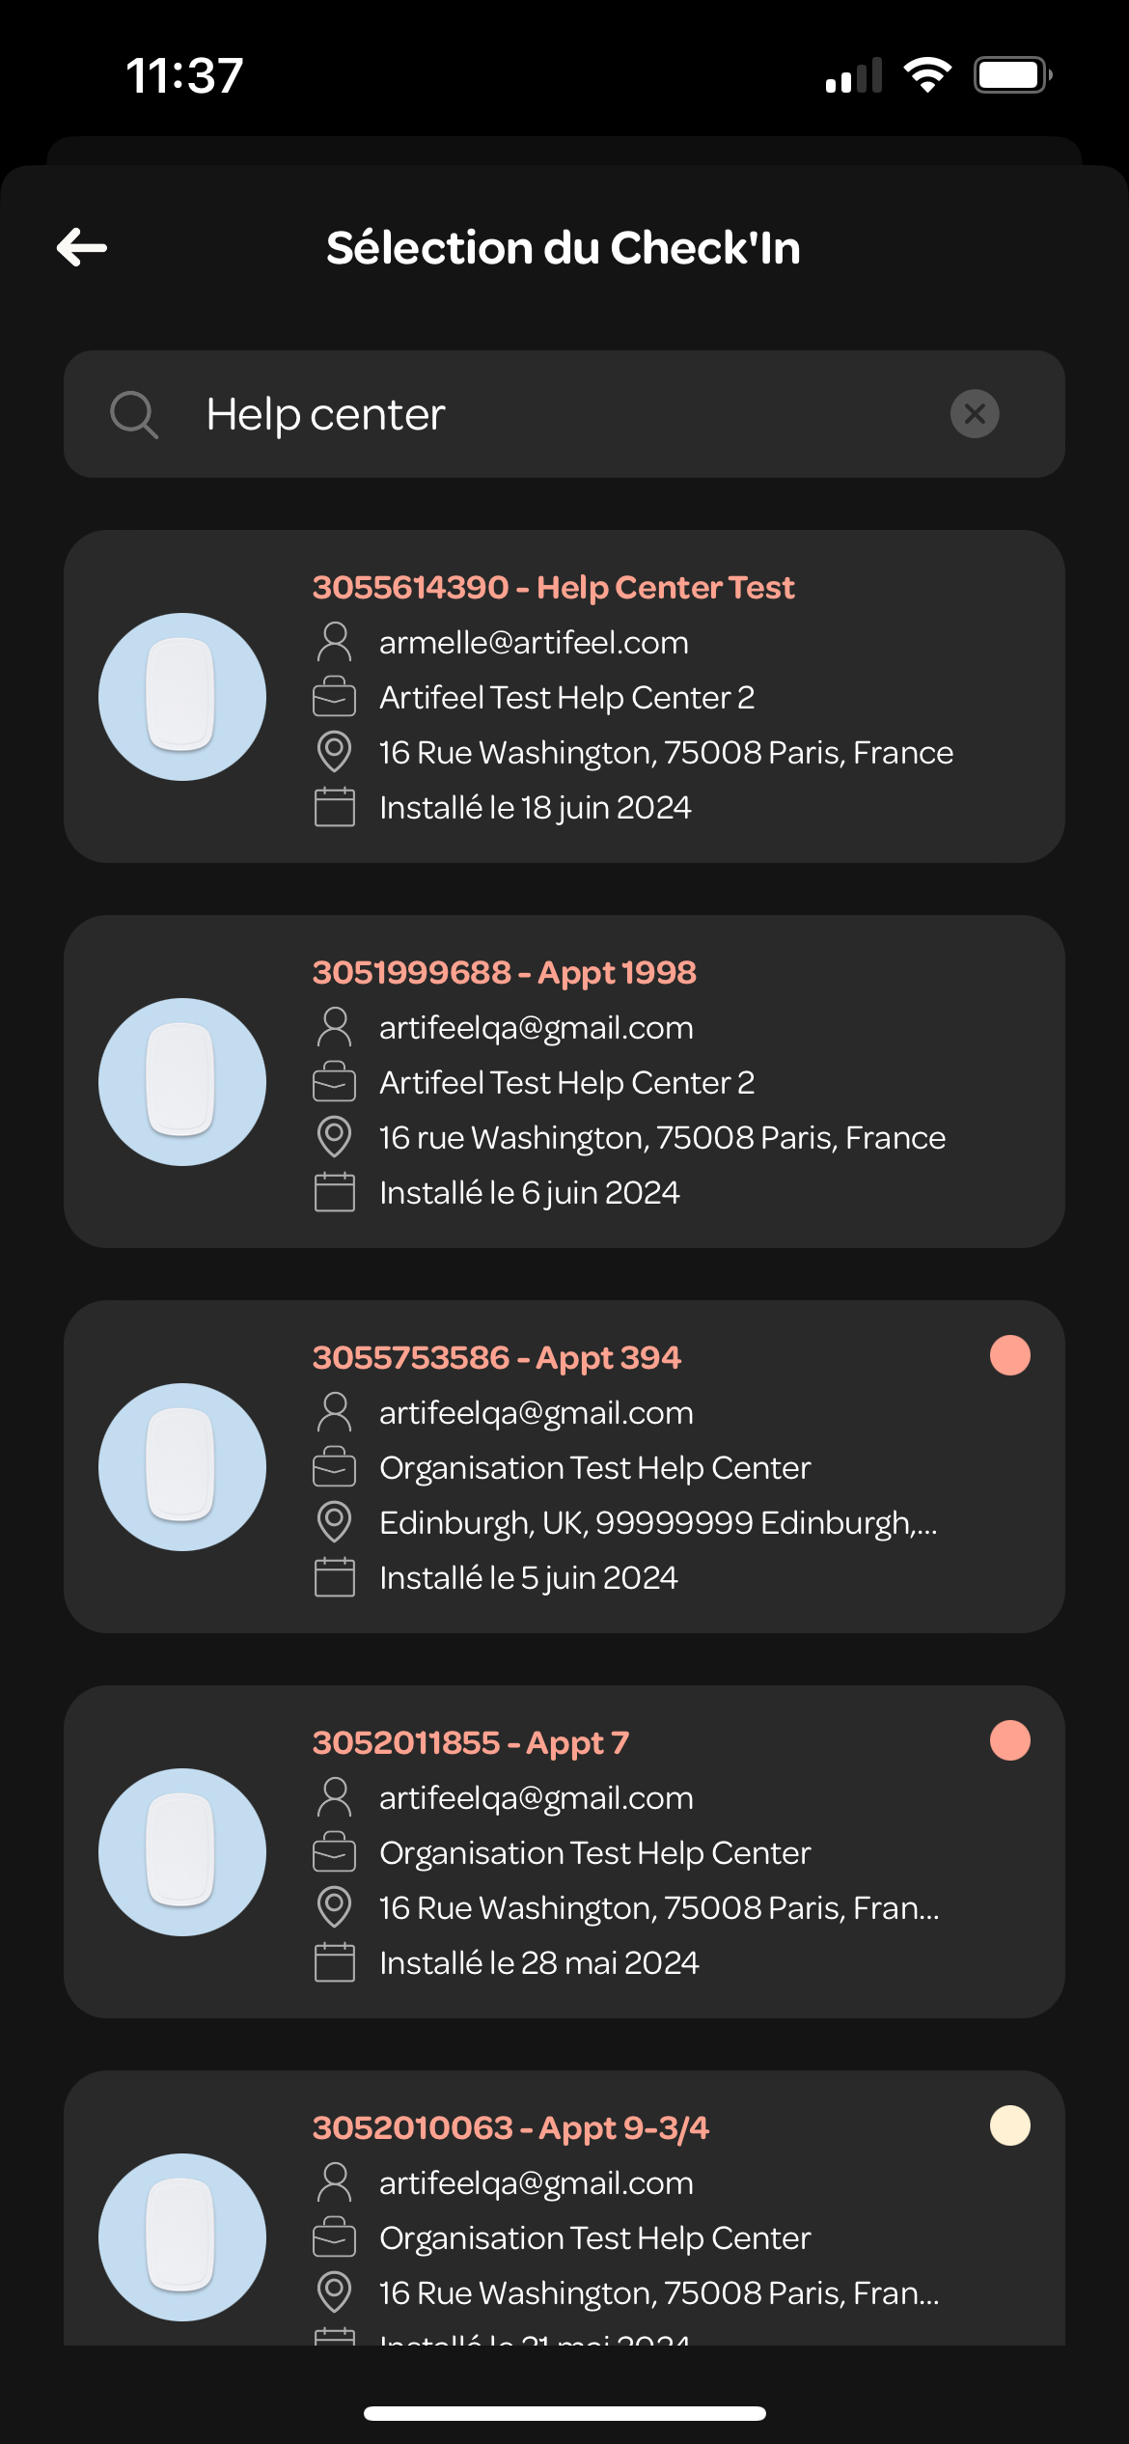Screen dimensions: 1129x2444
Task: Tap the red status dot on Appt 394
Action: 1010,1355
